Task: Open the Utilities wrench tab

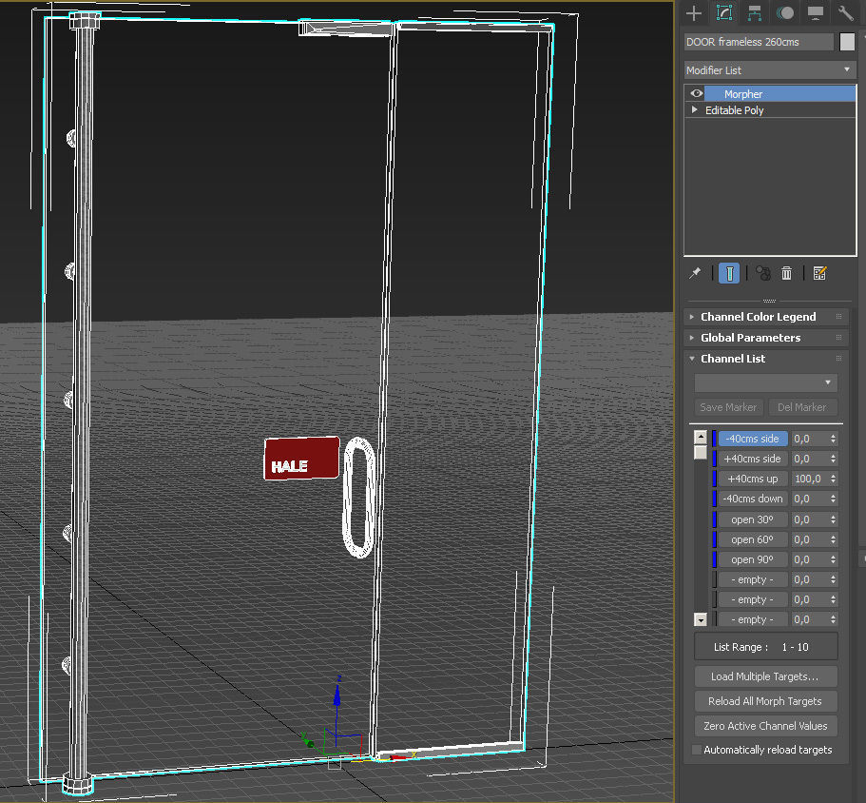Action: [846, 12]
